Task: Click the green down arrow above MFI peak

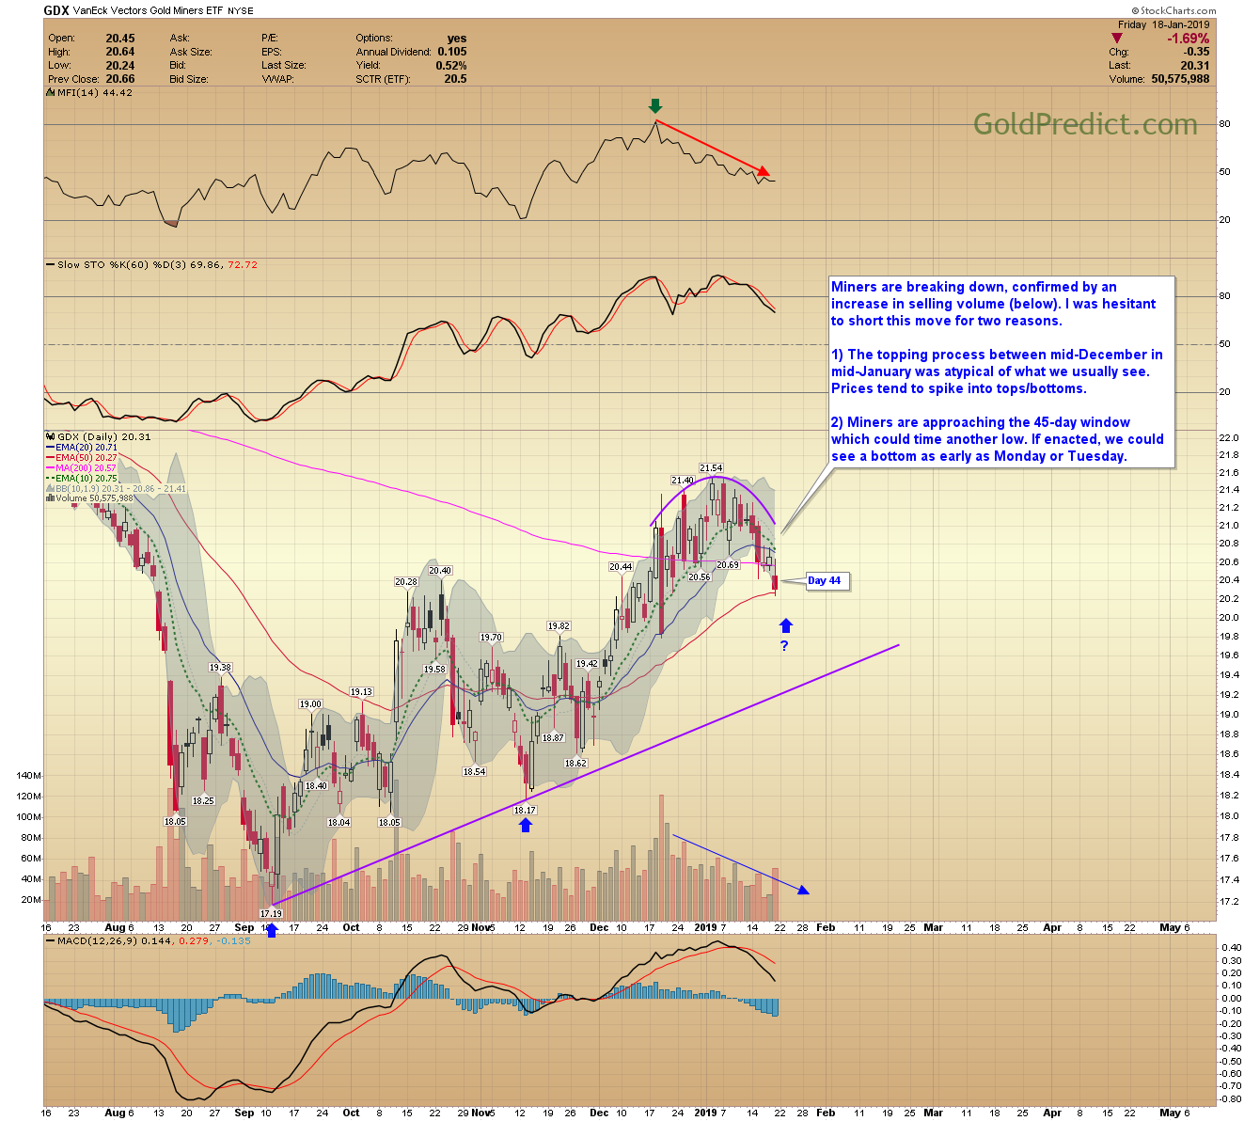Action: [x=655, y=106]
